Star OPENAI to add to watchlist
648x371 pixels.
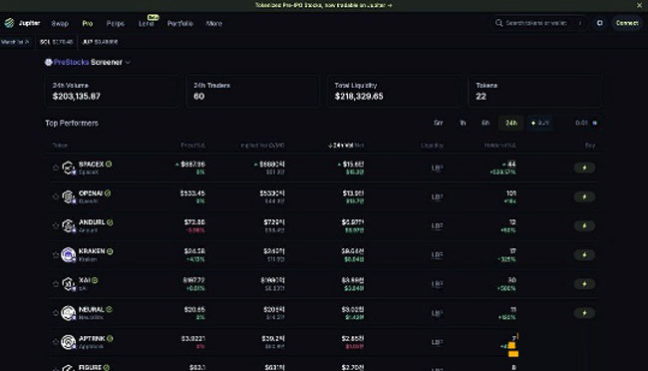pos(56,196)
